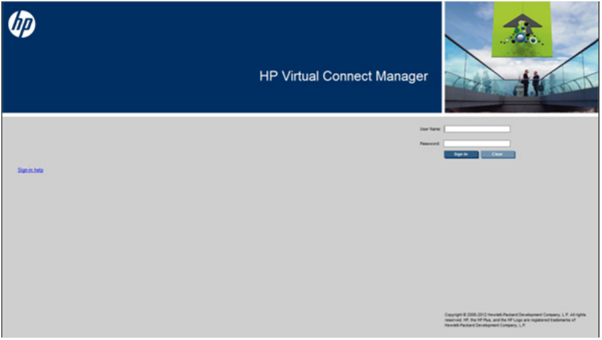Click the HP Virtual Connect Manager title

point(343,76)
